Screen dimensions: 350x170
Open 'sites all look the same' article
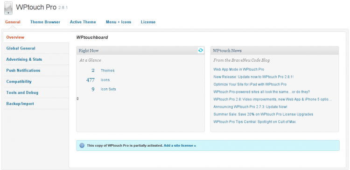[x=262, y=92]
